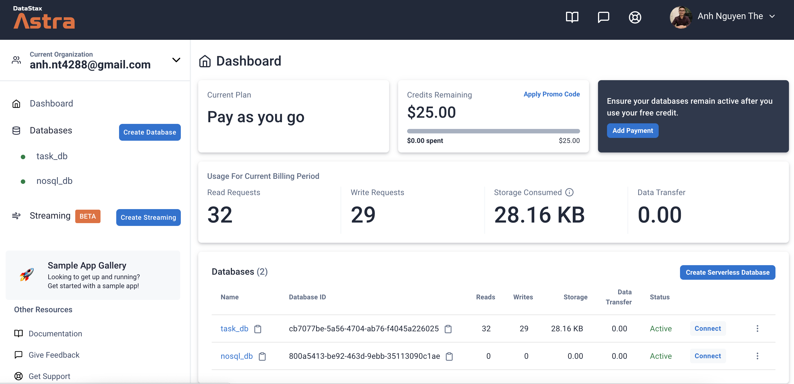Viewport: 794px width, 384px height.
Task: Select the Dashboard home icon in sidebar
Action: click(x=16, y=103)
